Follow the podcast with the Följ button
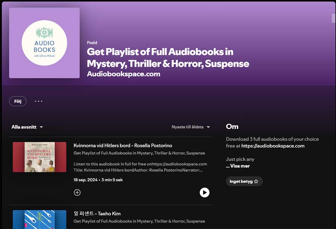 pos(18,101)
